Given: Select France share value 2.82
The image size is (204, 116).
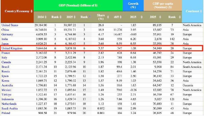Looking at the screenshot, I should 101,53.
